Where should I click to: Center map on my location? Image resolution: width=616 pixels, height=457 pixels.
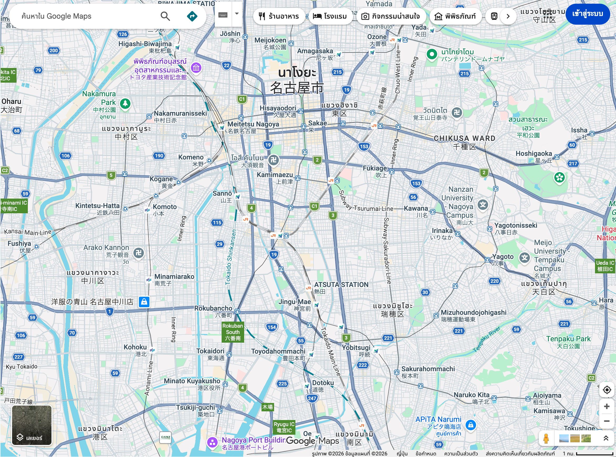click(x=606, y=390)
